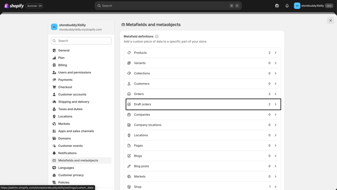Expand Collections row chevron
Screen dimensions: 337x190
275,73
